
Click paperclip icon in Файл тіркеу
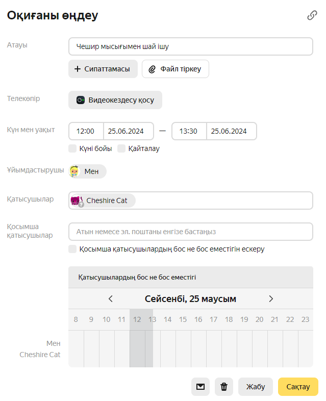coord(152,69)
